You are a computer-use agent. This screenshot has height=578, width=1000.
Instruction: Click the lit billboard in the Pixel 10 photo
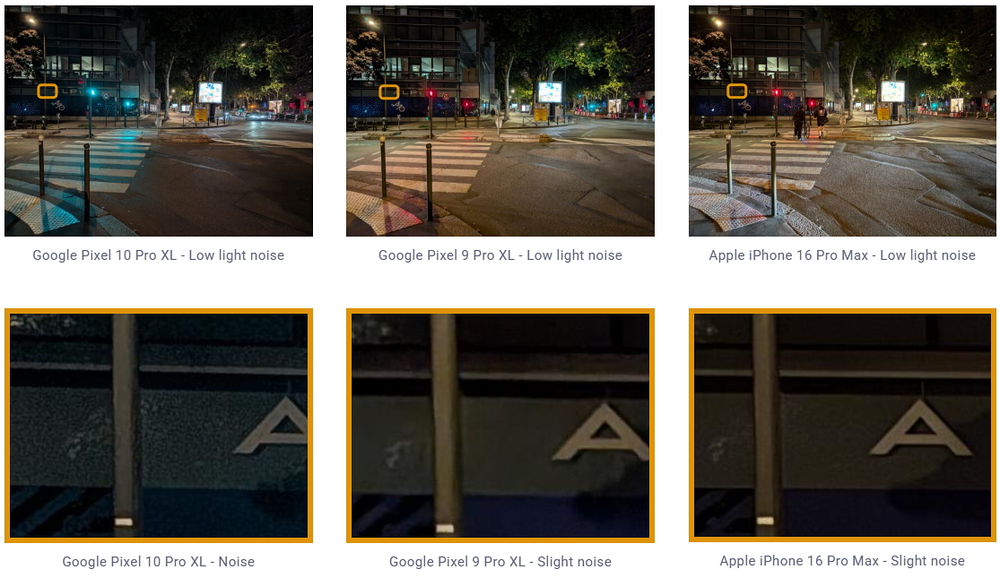click(210, 92)
